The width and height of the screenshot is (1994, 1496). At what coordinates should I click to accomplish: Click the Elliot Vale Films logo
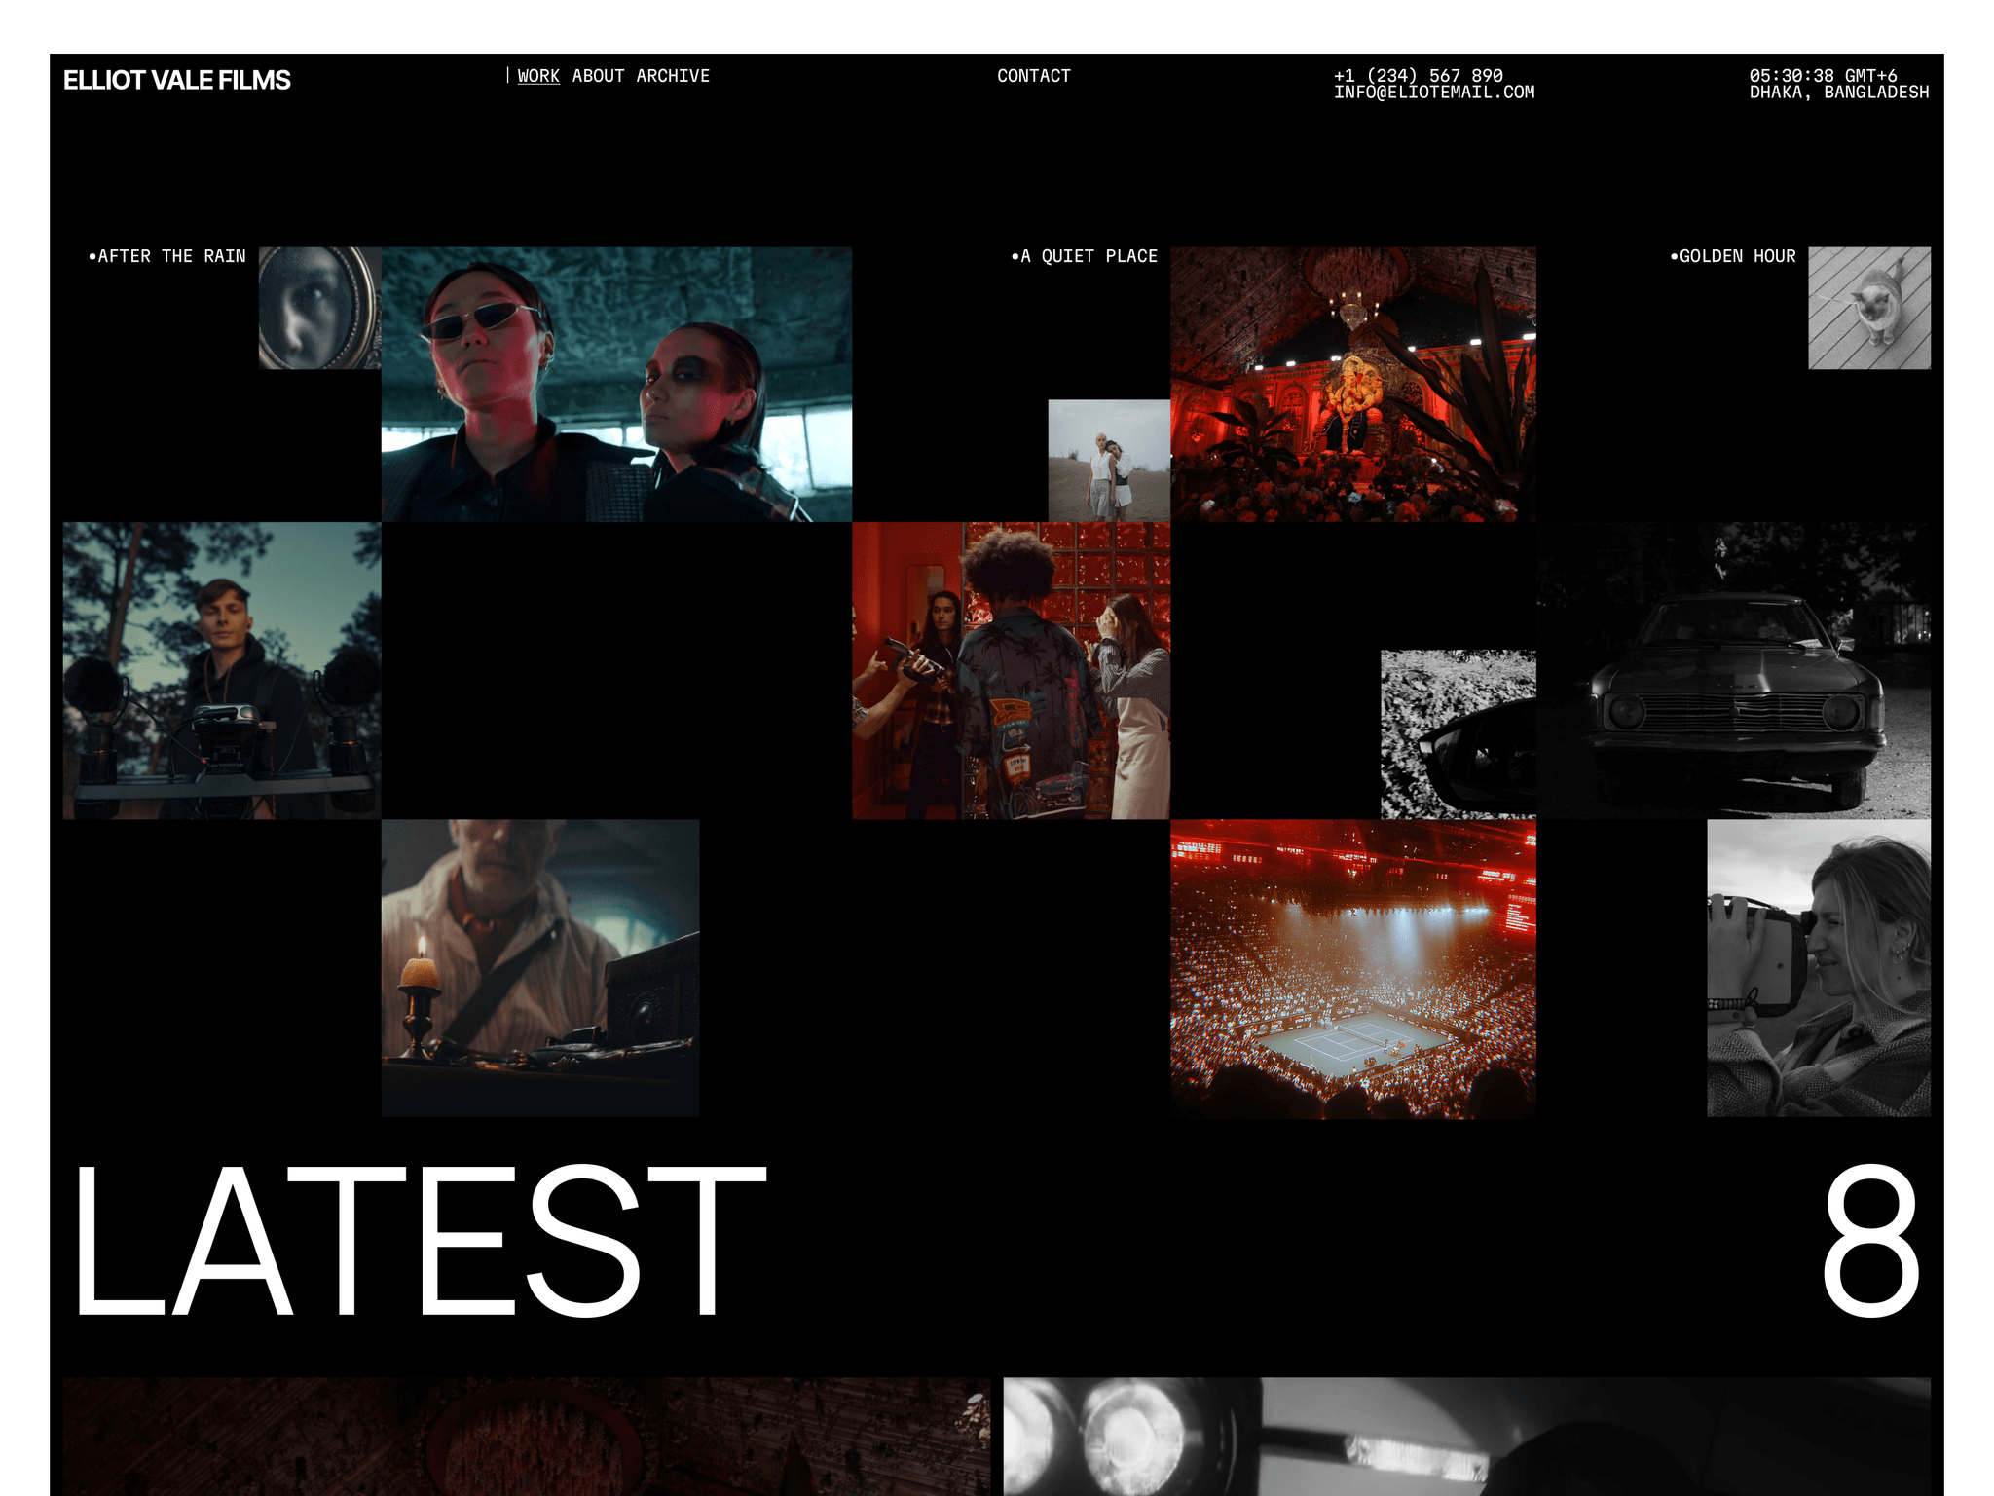pos(176,80)
